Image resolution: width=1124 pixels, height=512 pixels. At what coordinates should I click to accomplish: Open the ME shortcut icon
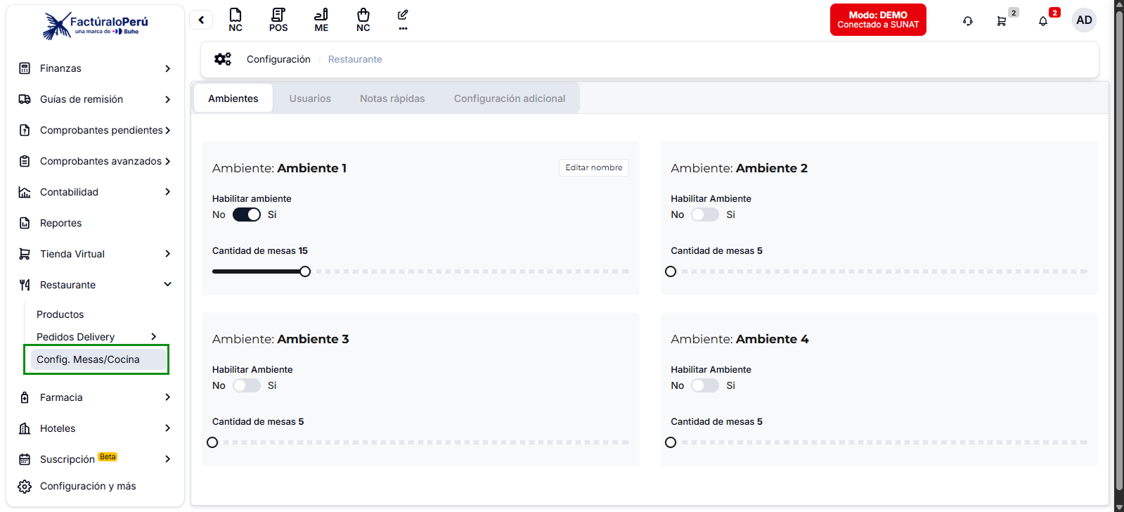click(321, 20)
